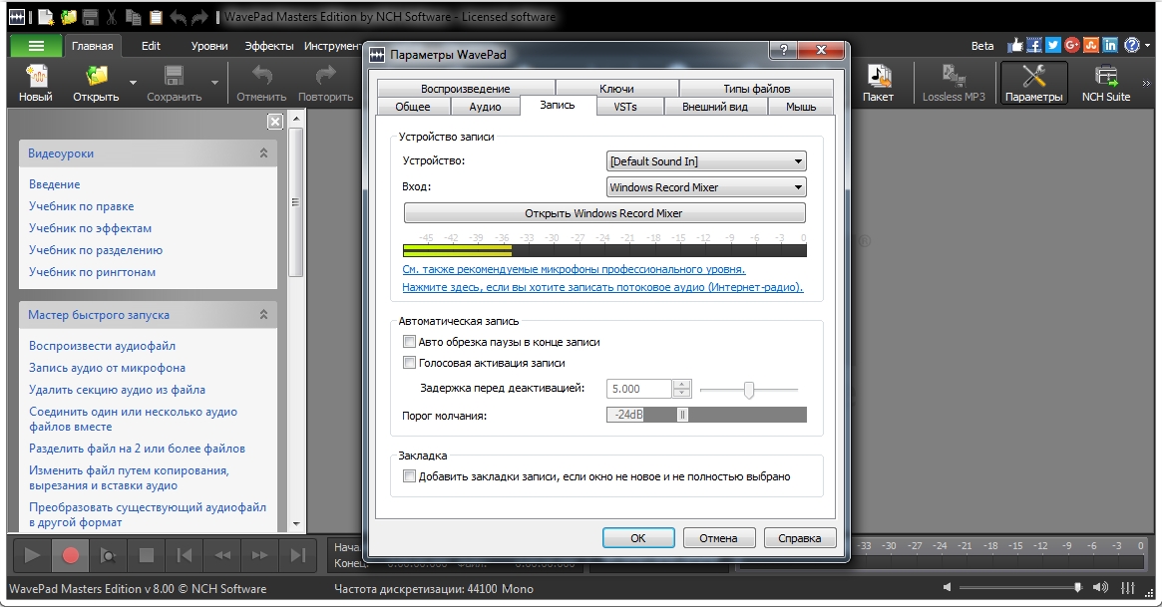Open the Вход dropdown Windows Record Mixer
The image size is (1162, 607).
[x=706, y=187]
